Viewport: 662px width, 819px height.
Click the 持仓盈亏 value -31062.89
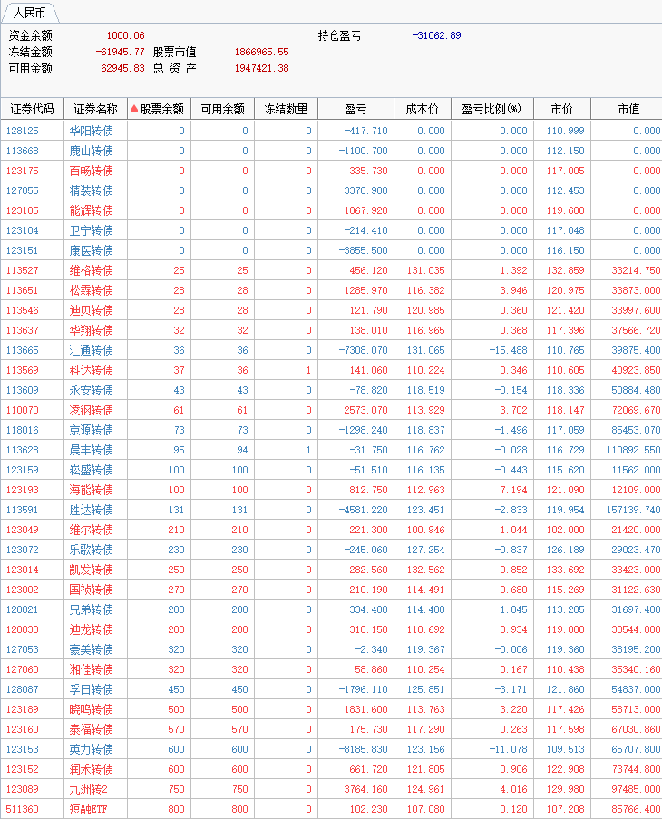coord(436,35)
